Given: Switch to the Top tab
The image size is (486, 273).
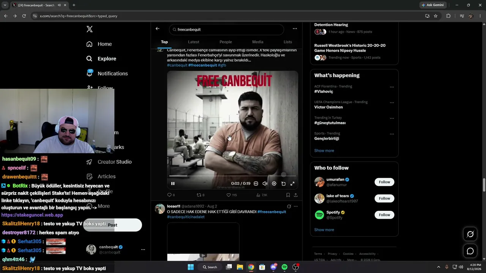Looking at the screenshot, I should tap(164, 42).
